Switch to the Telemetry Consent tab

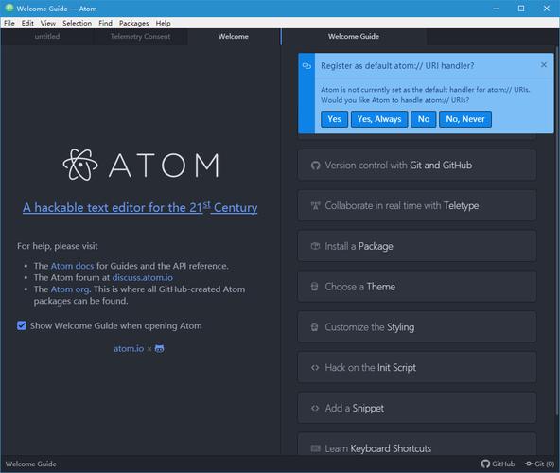pos(140,37)
